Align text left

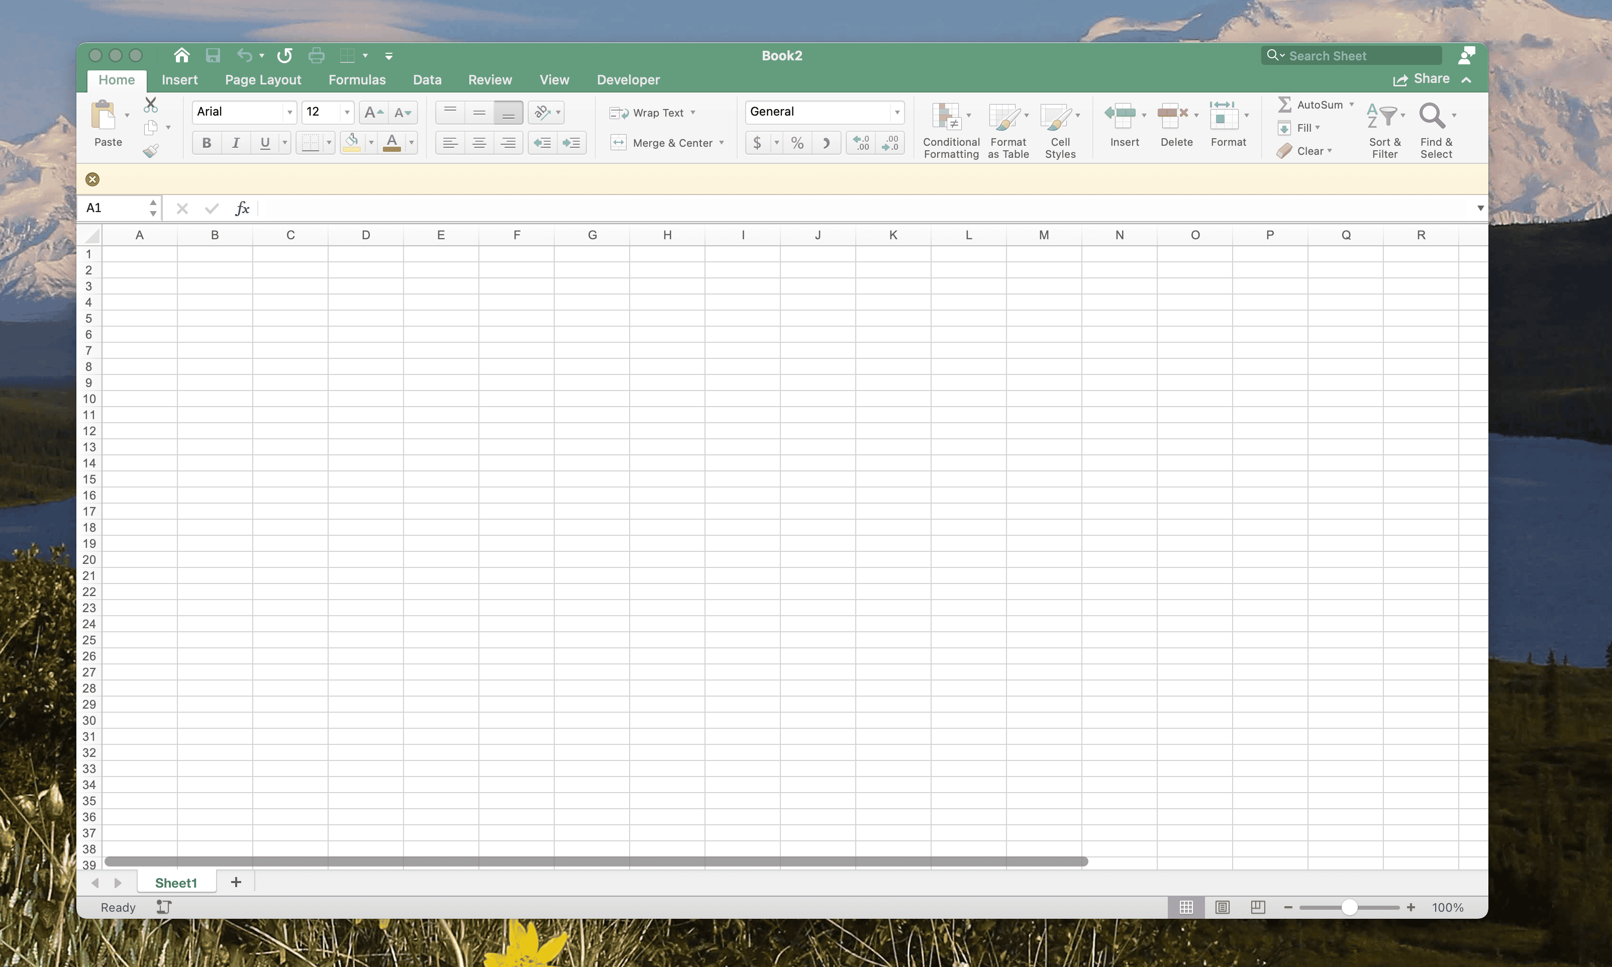[450, 143]
